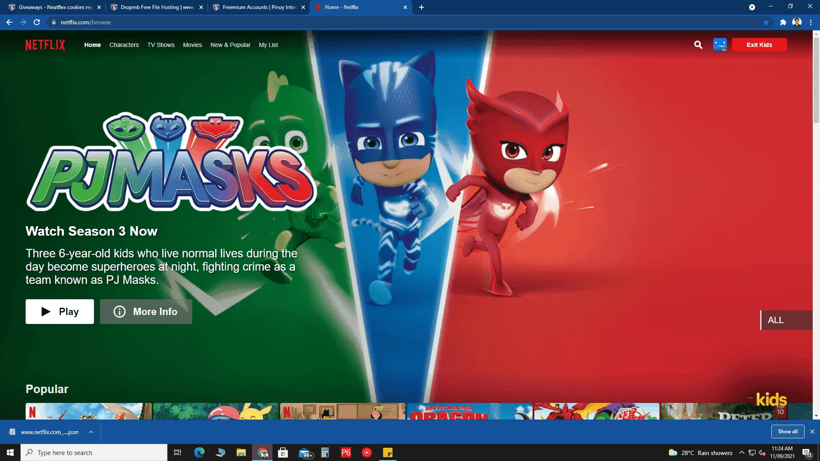The width and height of the screenshot is (820, 461).
Task: Bookmark this page with the star icon
Action: (x=766, y=22)
